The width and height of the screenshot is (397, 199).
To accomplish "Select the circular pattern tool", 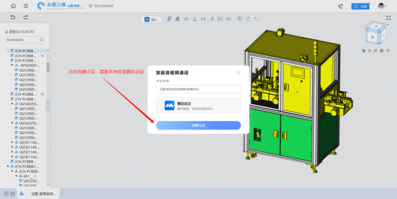I will point(229,19).
